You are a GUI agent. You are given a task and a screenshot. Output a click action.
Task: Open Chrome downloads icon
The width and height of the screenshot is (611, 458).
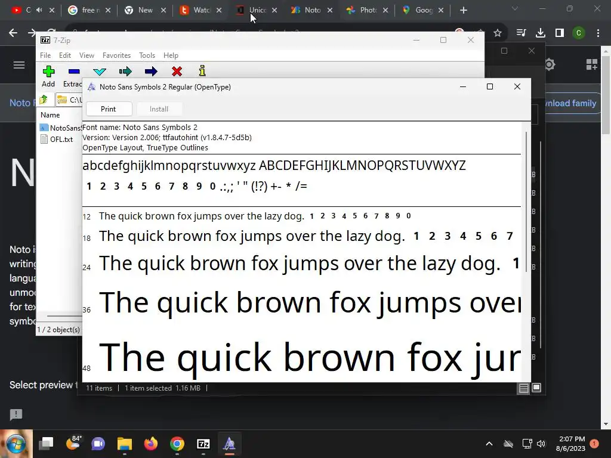point(541,33)
